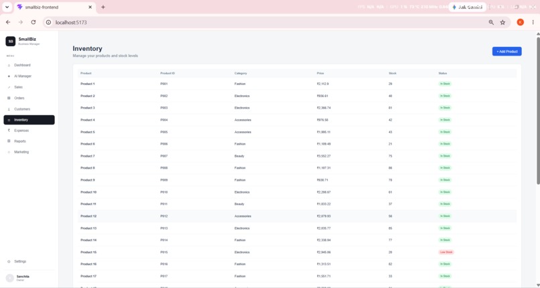
Task: Open Chrome three-dot menu
Action: click(x=533, y=22)
